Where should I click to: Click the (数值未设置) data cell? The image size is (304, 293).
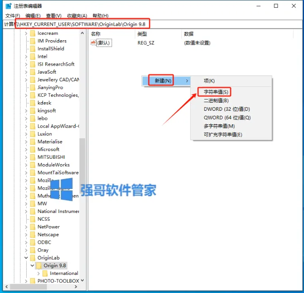[x=197, y=43]
